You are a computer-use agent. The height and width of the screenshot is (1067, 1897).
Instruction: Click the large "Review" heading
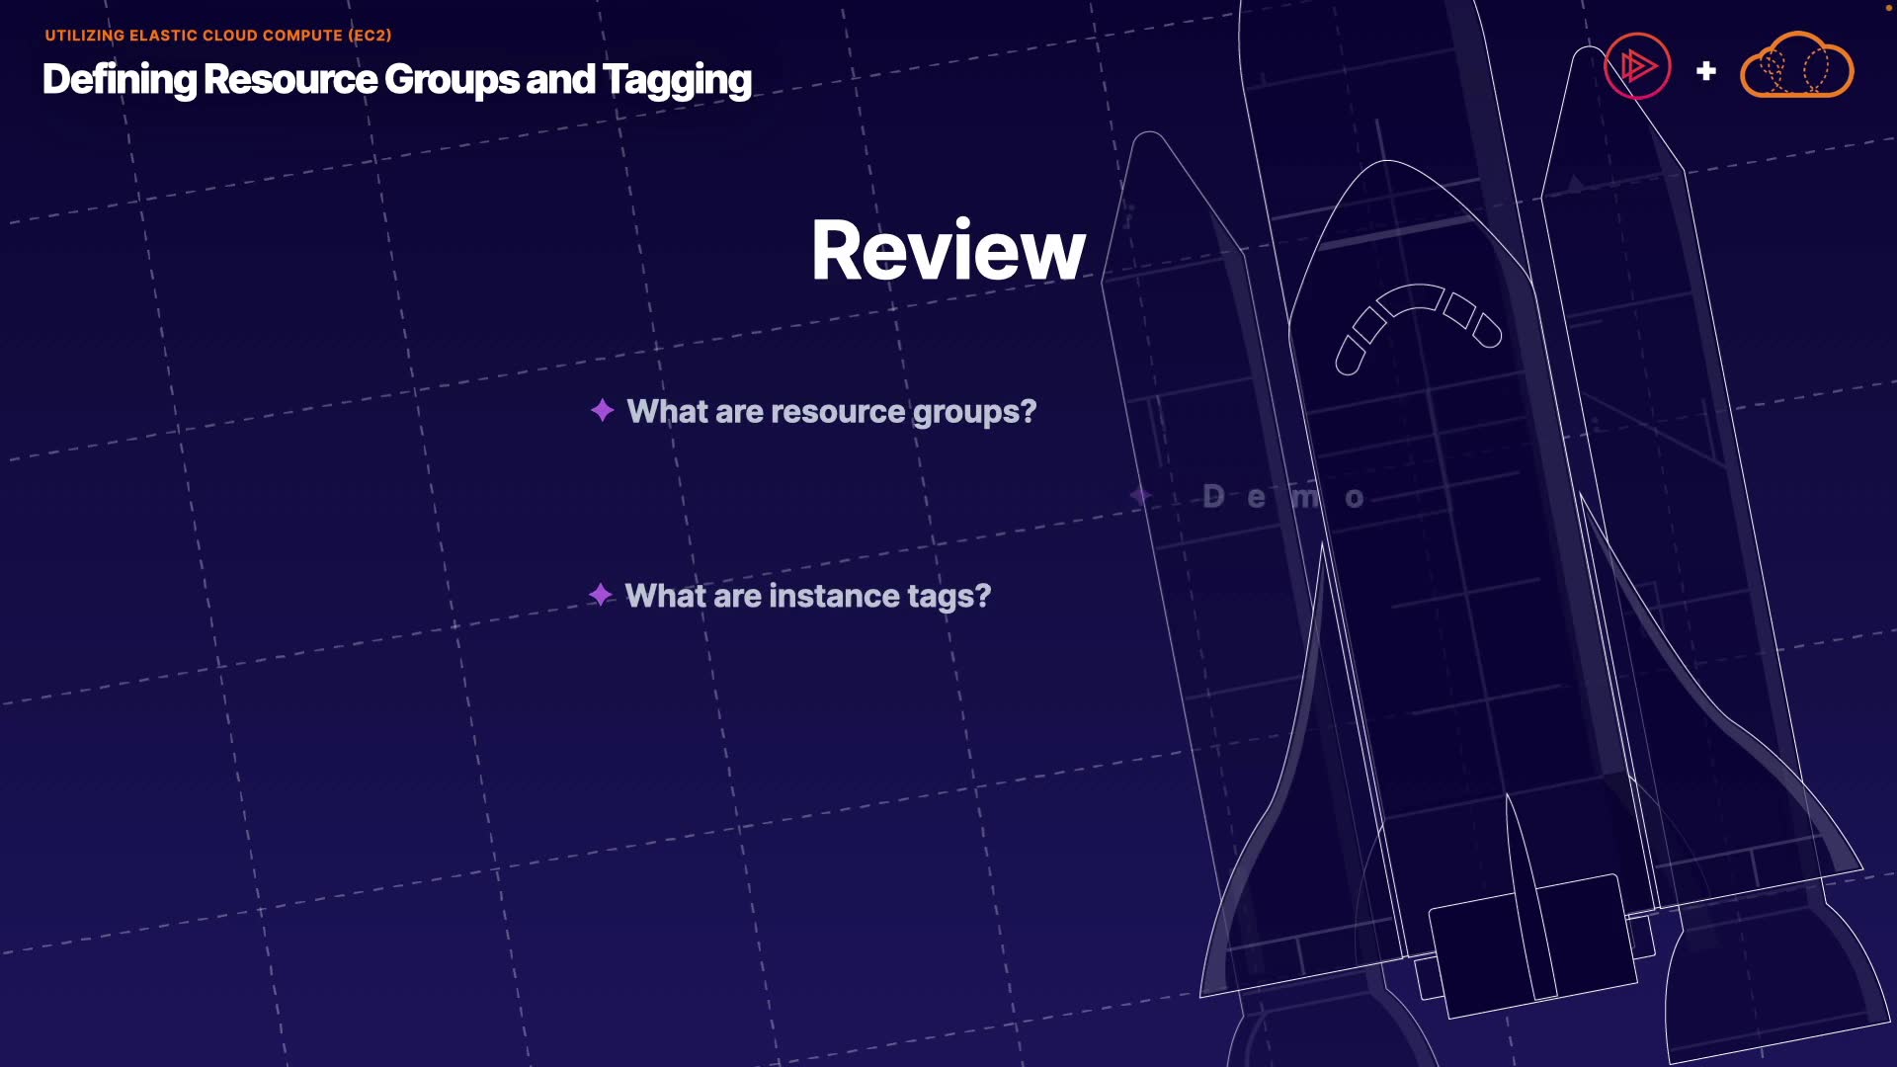pyautogui.click(x=948, y=251)
